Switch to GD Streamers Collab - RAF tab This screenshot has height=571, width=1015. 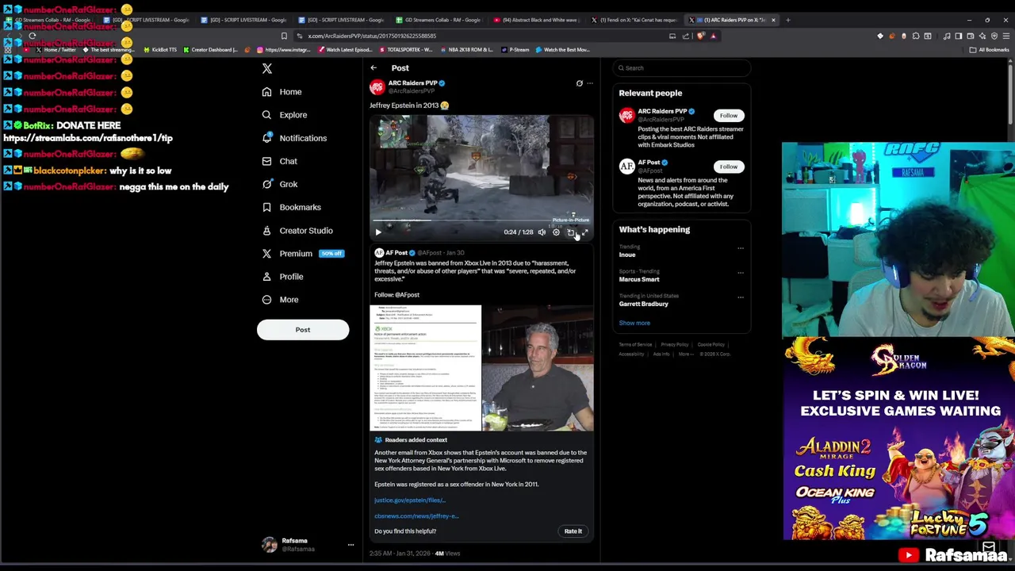[x=439, y=20]
